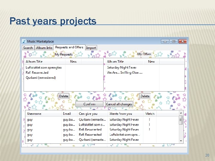The image size is (215, 161).
Task: Click the matches list scrollbar thumb
Action: tap(181, 120)
